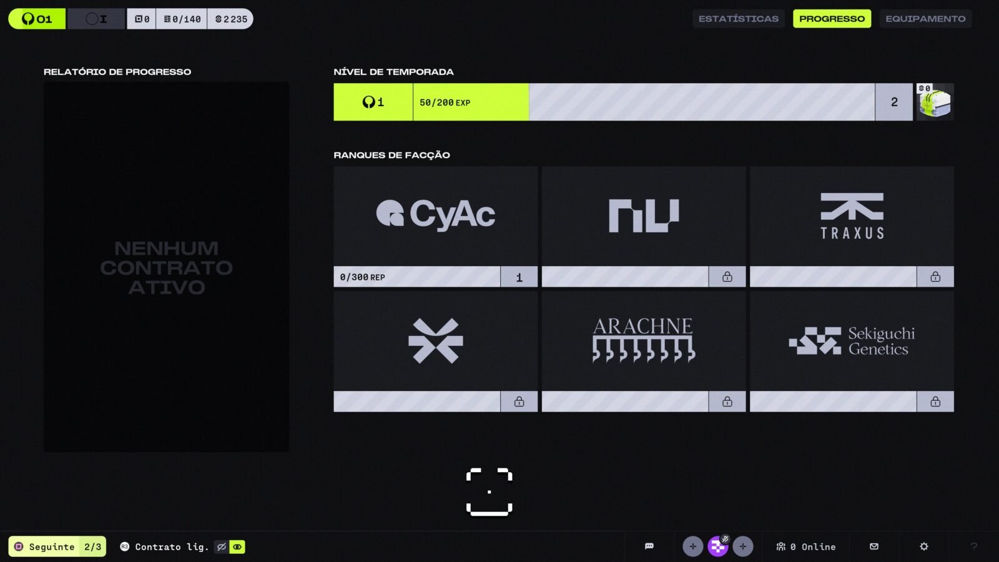This screenshot has width=999, height=562.
Task: Open the 0 Online friends list
Action: tap(806, 546)
